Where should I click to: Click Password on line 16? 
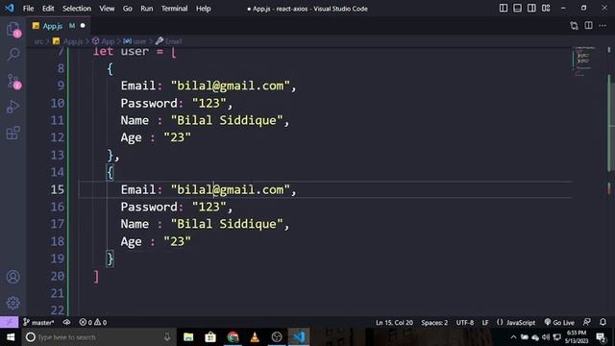[x=149, y=207]
